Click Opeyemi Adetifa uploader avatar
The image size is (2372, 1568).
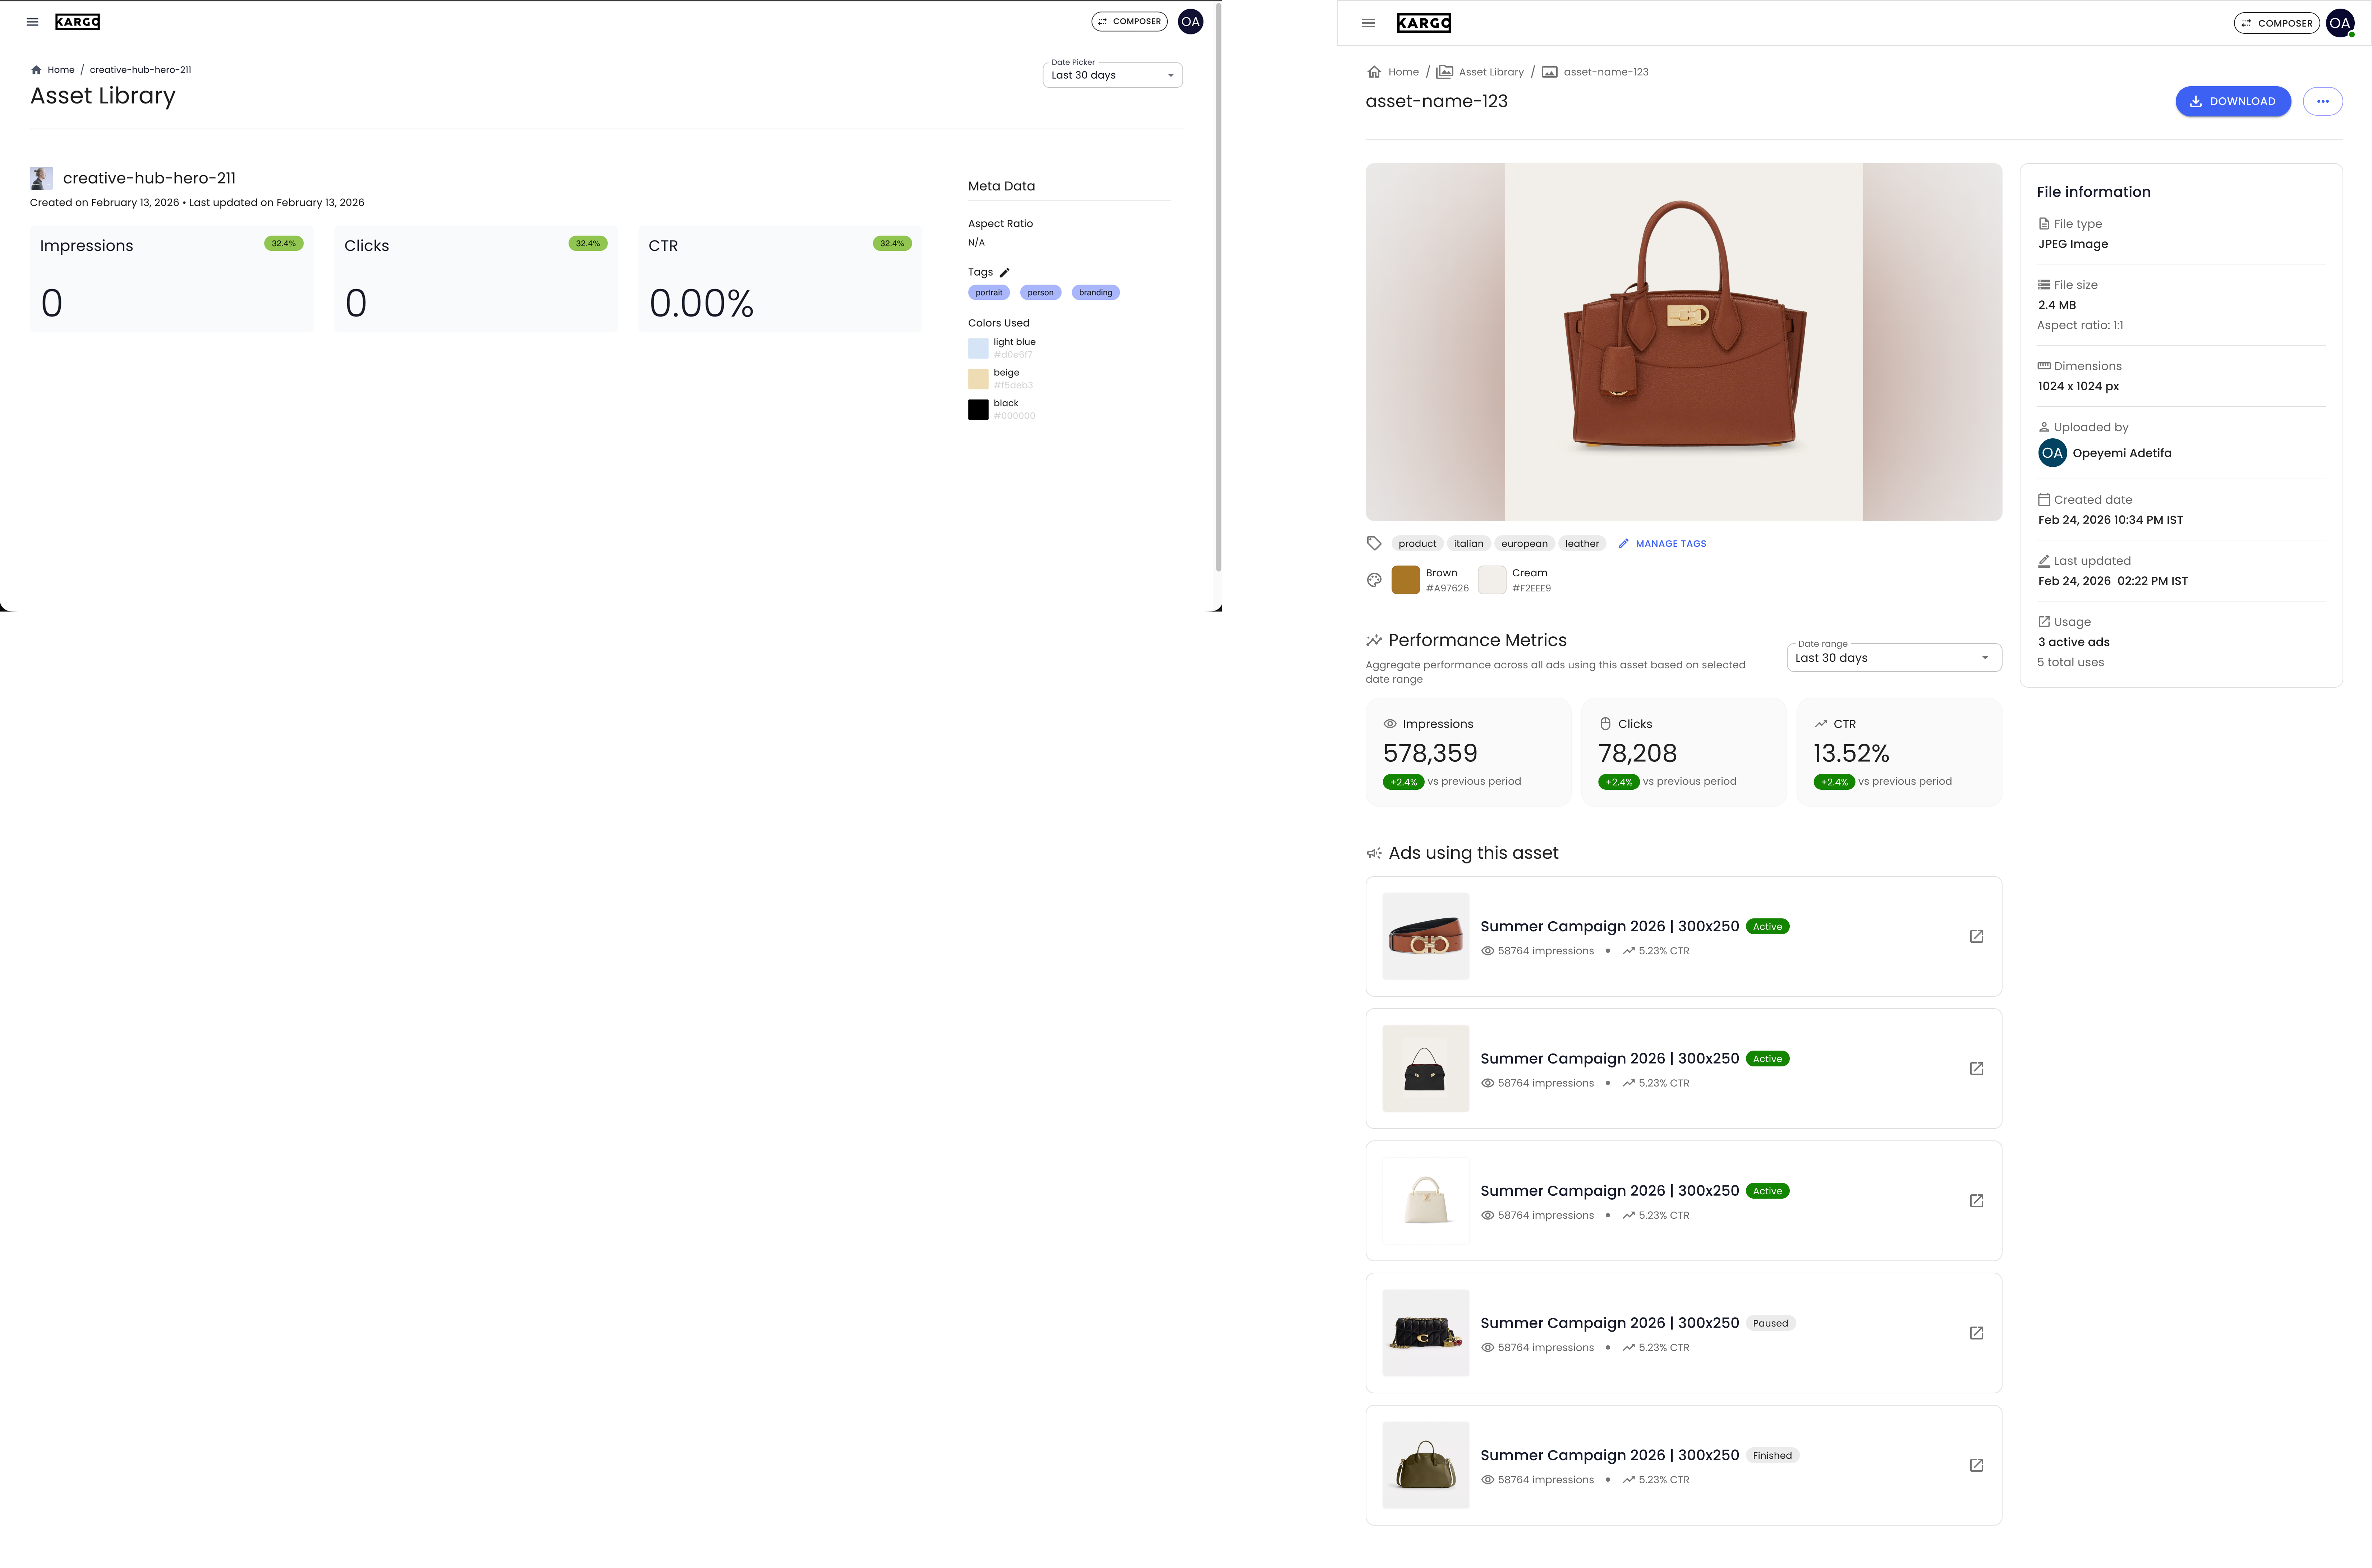point(2052,453)
